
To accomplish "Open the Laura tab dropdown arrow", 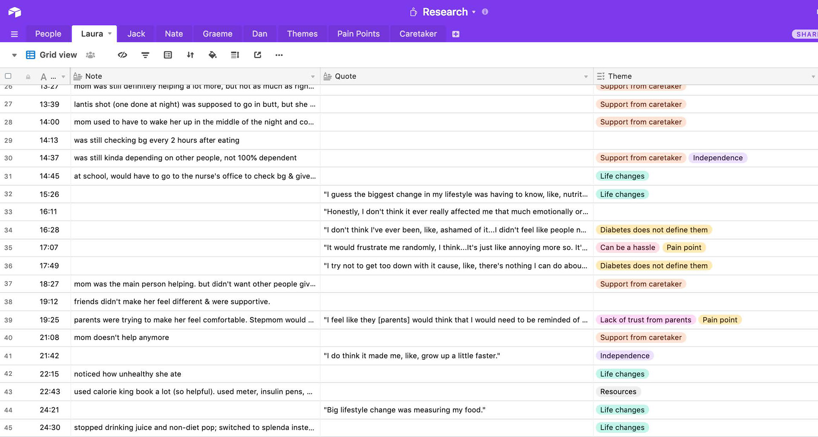I will (109, 34).
